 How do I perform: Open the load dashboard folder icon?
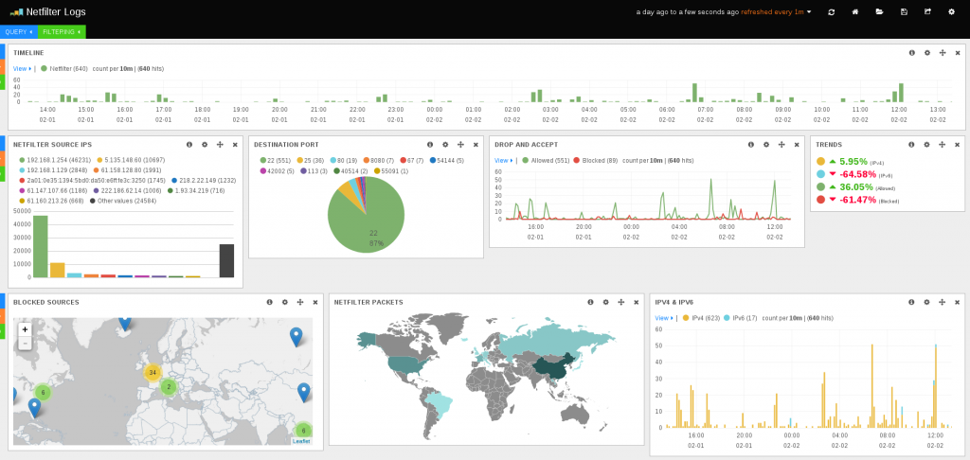pyautogui.click(x=879, y=11)
